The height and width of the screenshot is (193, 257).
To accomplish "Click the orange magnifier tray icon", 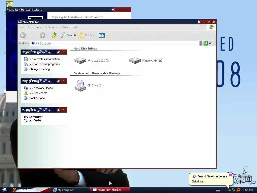I will [238, 190].
